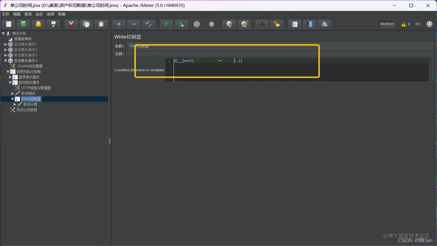The height and width of the screenshot is (246, 437).
Task: Open the 文件 menu
Action: 6,14
